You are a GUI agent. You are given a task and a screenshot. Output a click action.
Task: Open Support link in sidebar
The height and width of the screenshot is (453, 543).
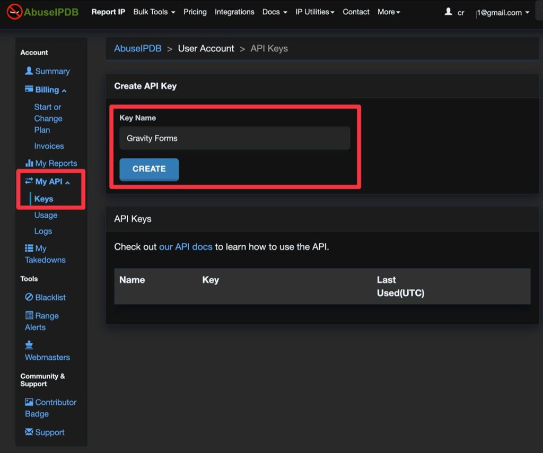pos(50,432)
